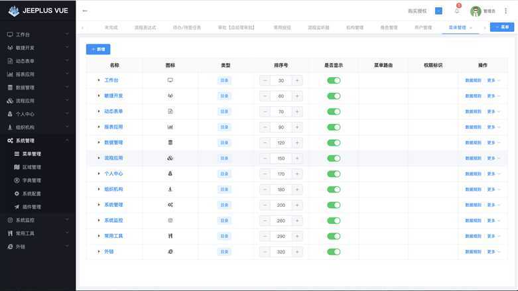Click the 购买授权 link in the header

pyautogui.click(x=417, y=11)
